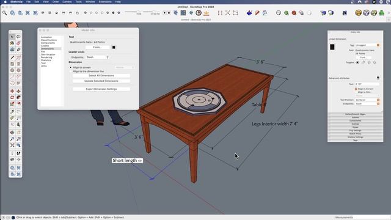Screen dimensions: 391x220
Task: Open the Tag Untagged dropdown
Action: coord(367,45)
